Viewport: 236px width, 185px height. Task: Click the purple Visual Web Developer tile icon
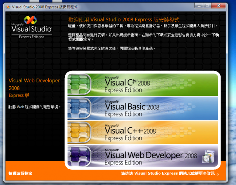[79, 156]
